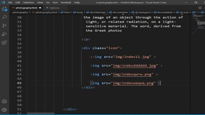Select div.container in breadcrumb
This screenshot has width=205, height=115.
point(120,12)
